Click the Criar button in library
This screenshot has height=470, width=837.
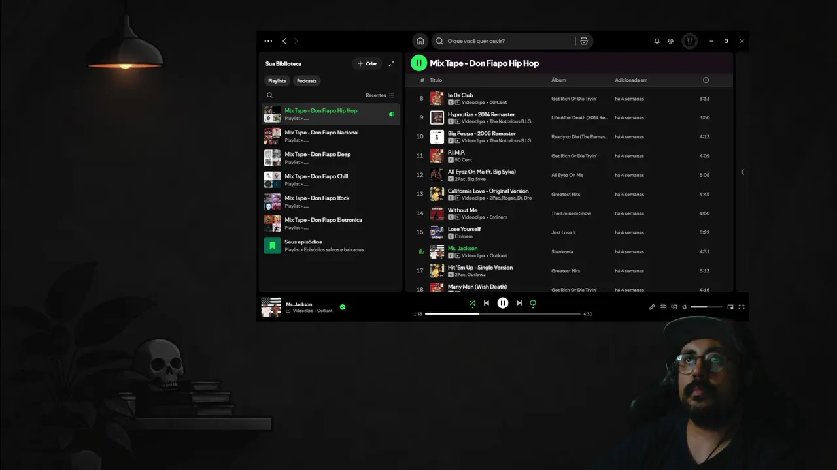(x=367, y=63)
